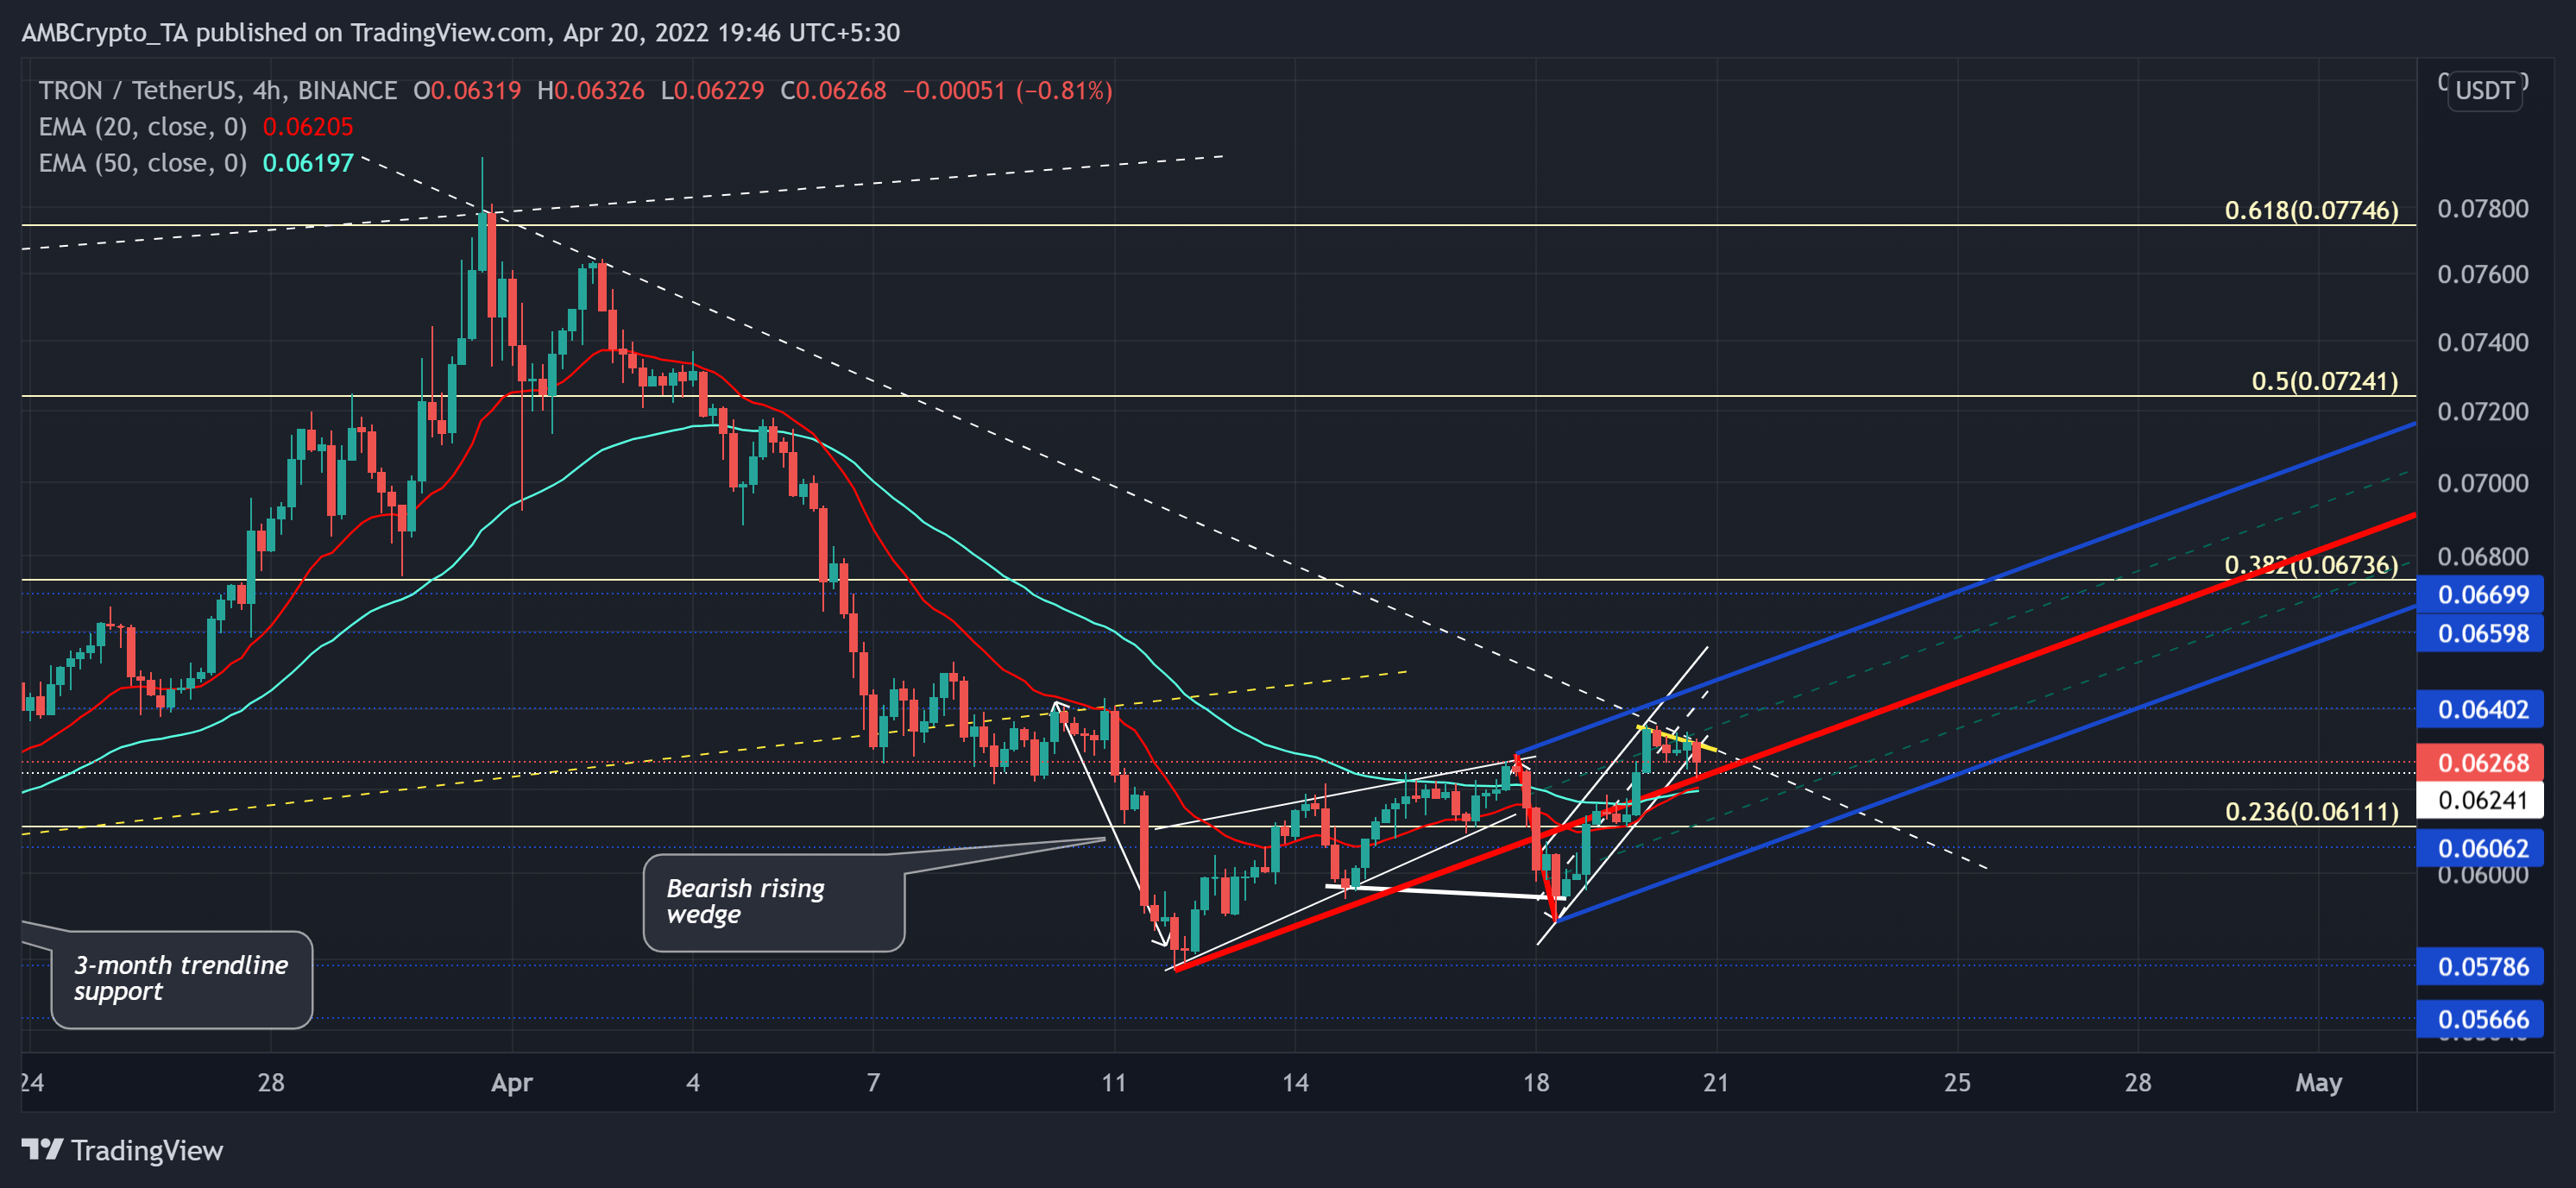
Task: Click the 4 date on time axis
Action: click(693, 1082)
